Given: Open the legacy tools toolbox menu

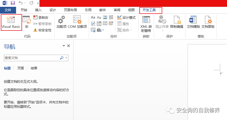Looking at the screenshot, I should tap(100, 30).
